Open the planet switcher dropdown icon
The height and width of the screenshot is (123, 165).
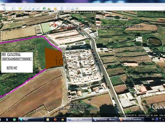[55, 9]
